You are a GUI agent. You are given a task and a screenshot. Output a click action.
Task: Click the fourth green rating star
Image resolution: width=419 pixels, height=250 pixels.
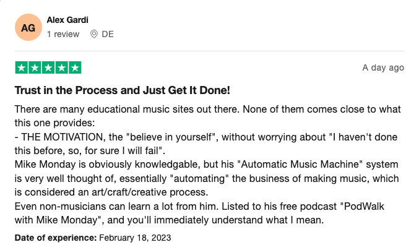(61, 67)
